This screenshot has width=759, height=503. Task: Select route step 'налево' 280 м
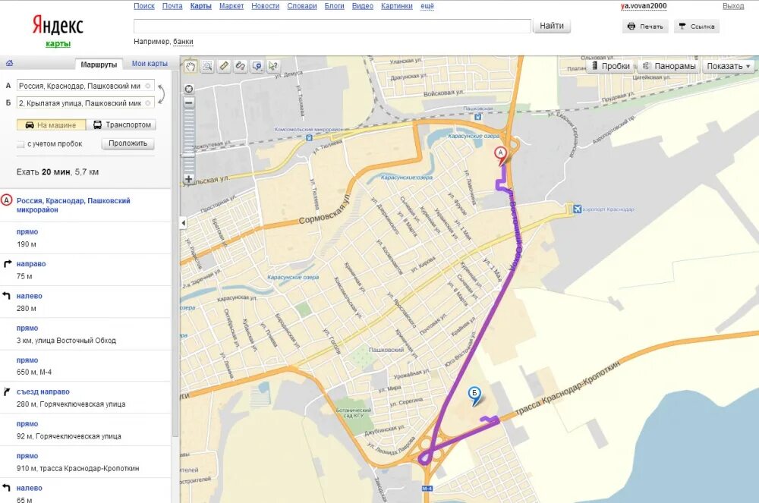pyautogui.click(x=85, y=302)
